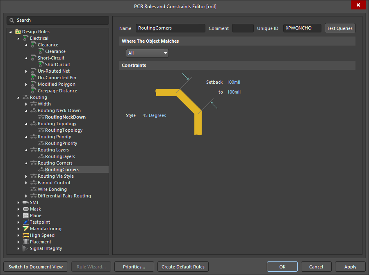Expand the Routing Via Style node
Viewport: 369px width, 275px height.
click(26, 176)
